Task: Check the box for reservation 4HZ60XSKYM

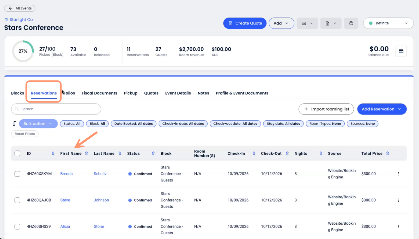Action: 17,174
